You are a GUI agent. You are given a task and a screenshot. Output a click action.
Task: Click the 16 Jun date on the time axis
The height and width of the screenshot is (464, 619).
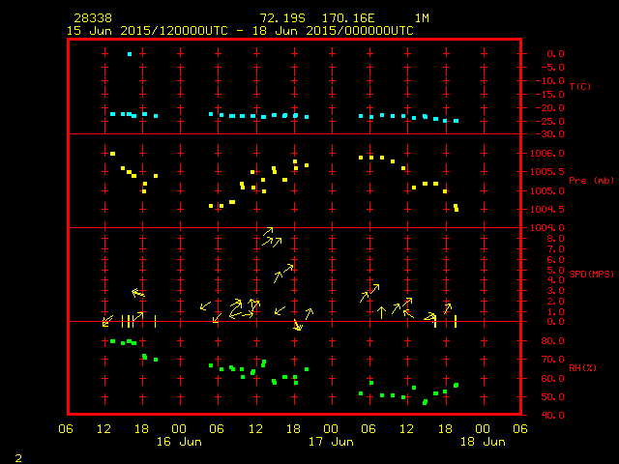point(179,441)
